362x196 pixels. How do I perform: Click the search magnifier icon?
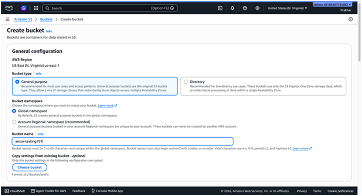click(x=47, y=8)
